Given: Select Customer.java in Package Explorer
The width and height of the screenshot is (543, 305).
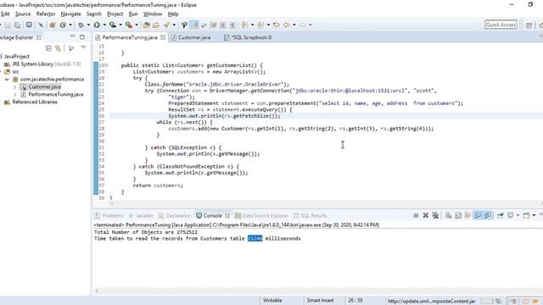Looking at the screenshot, I should (44, 86).
